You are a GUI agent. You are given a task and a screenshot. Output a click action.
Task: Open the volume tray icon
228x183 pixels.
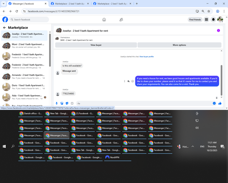click(x=197, y=128)
